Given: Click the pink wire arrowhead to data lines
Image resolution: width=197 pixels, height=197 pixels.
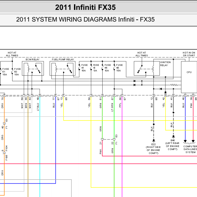Looking at the screenshot, I should 193,141.
